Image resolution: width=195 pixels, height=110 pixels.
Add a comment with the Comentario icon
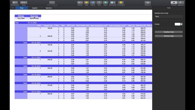tap(121, 2)
